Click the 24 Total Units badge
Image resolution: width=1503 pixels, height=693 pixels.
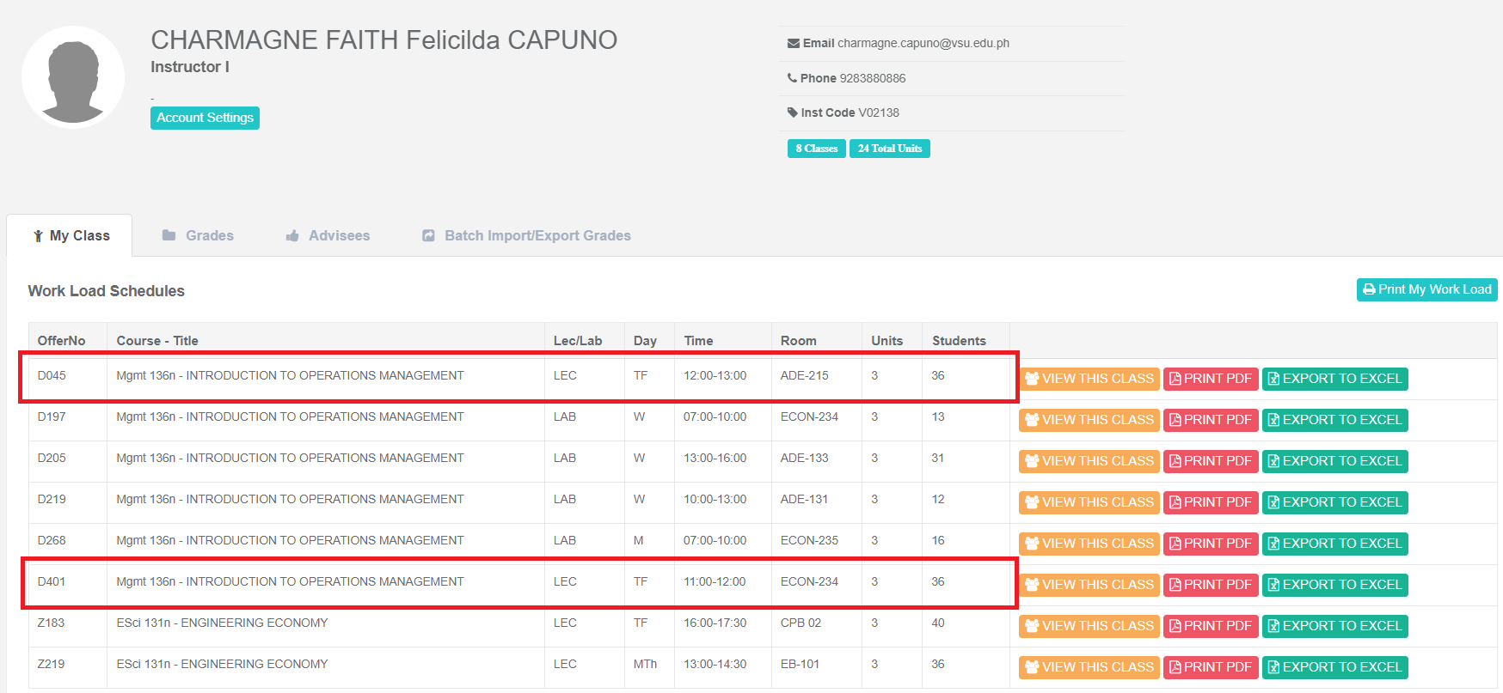(x=889, y=149)
